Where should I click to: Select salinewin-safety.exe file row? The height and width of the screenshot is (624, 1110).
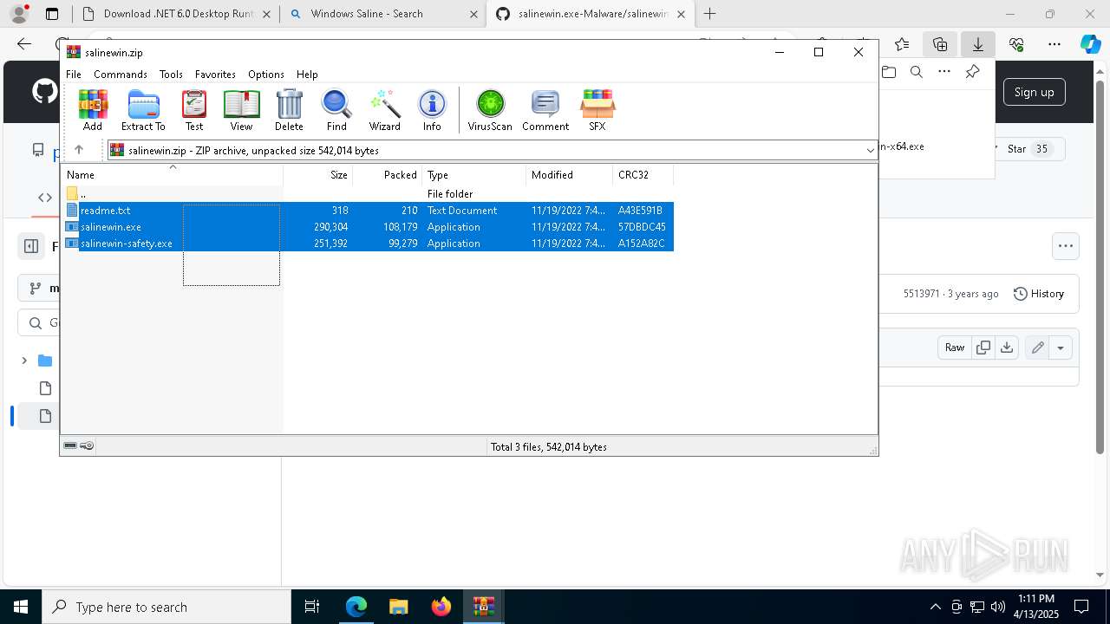click(x=369, y=244)
